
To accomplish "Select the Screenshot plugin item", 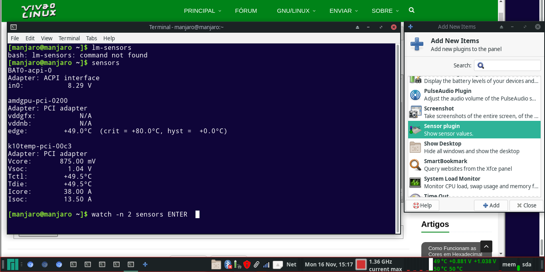I will pyautogui.click(x=474, y=112).
